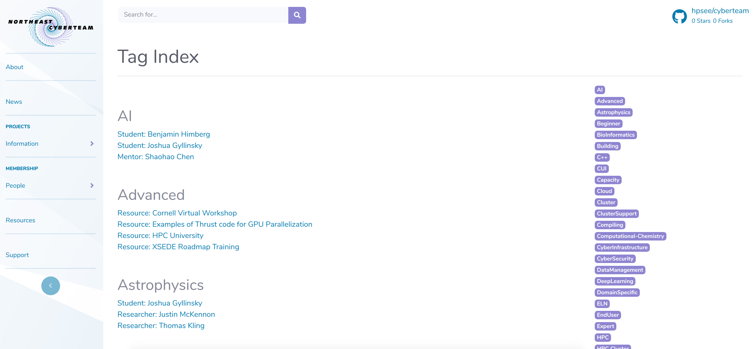The width and height of the screenshot is (755, 349).
Task: Select the ClusterSupport tag badge
Action: [x=617, y=214]
